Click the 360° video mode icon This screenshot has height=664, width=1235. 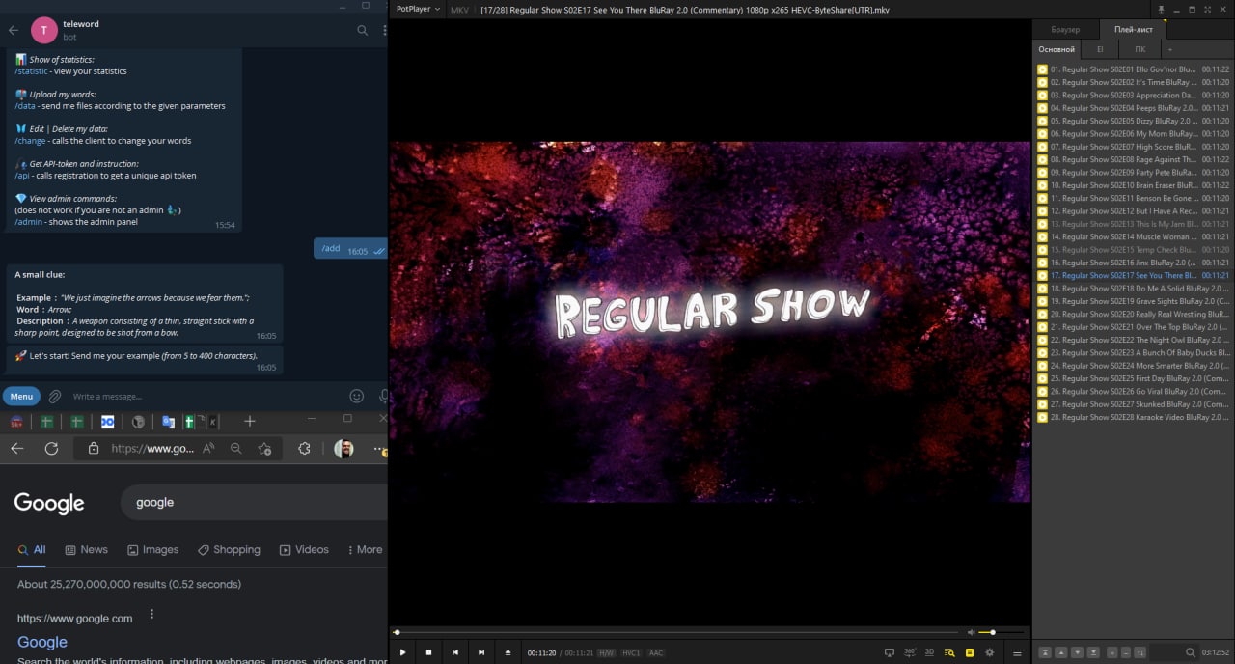coord(910,652)
